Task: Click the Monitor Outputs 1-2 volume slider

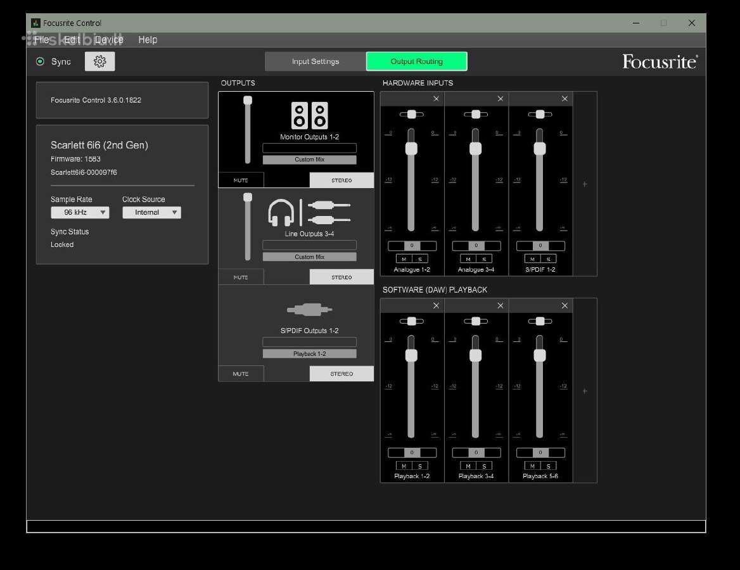Action: pyautogui.click(x=248, y=130)
